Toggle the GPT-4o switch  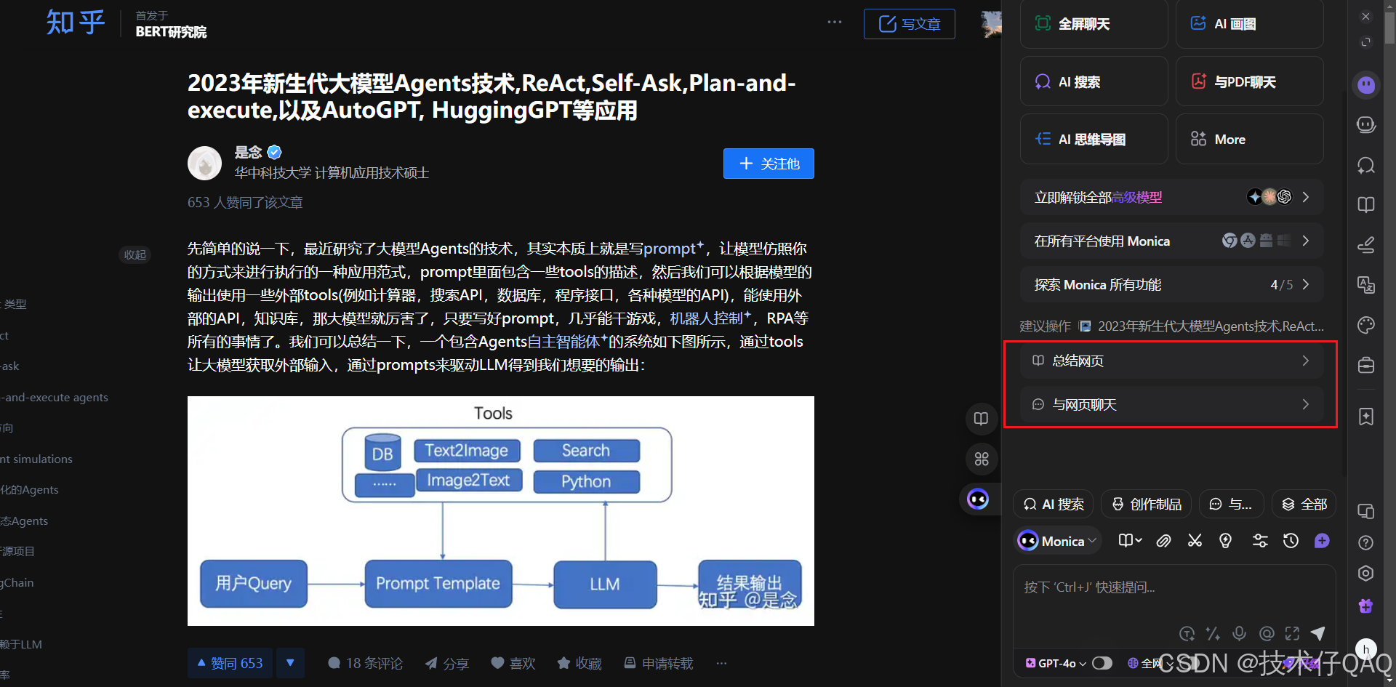click(x=1102, y=663)
